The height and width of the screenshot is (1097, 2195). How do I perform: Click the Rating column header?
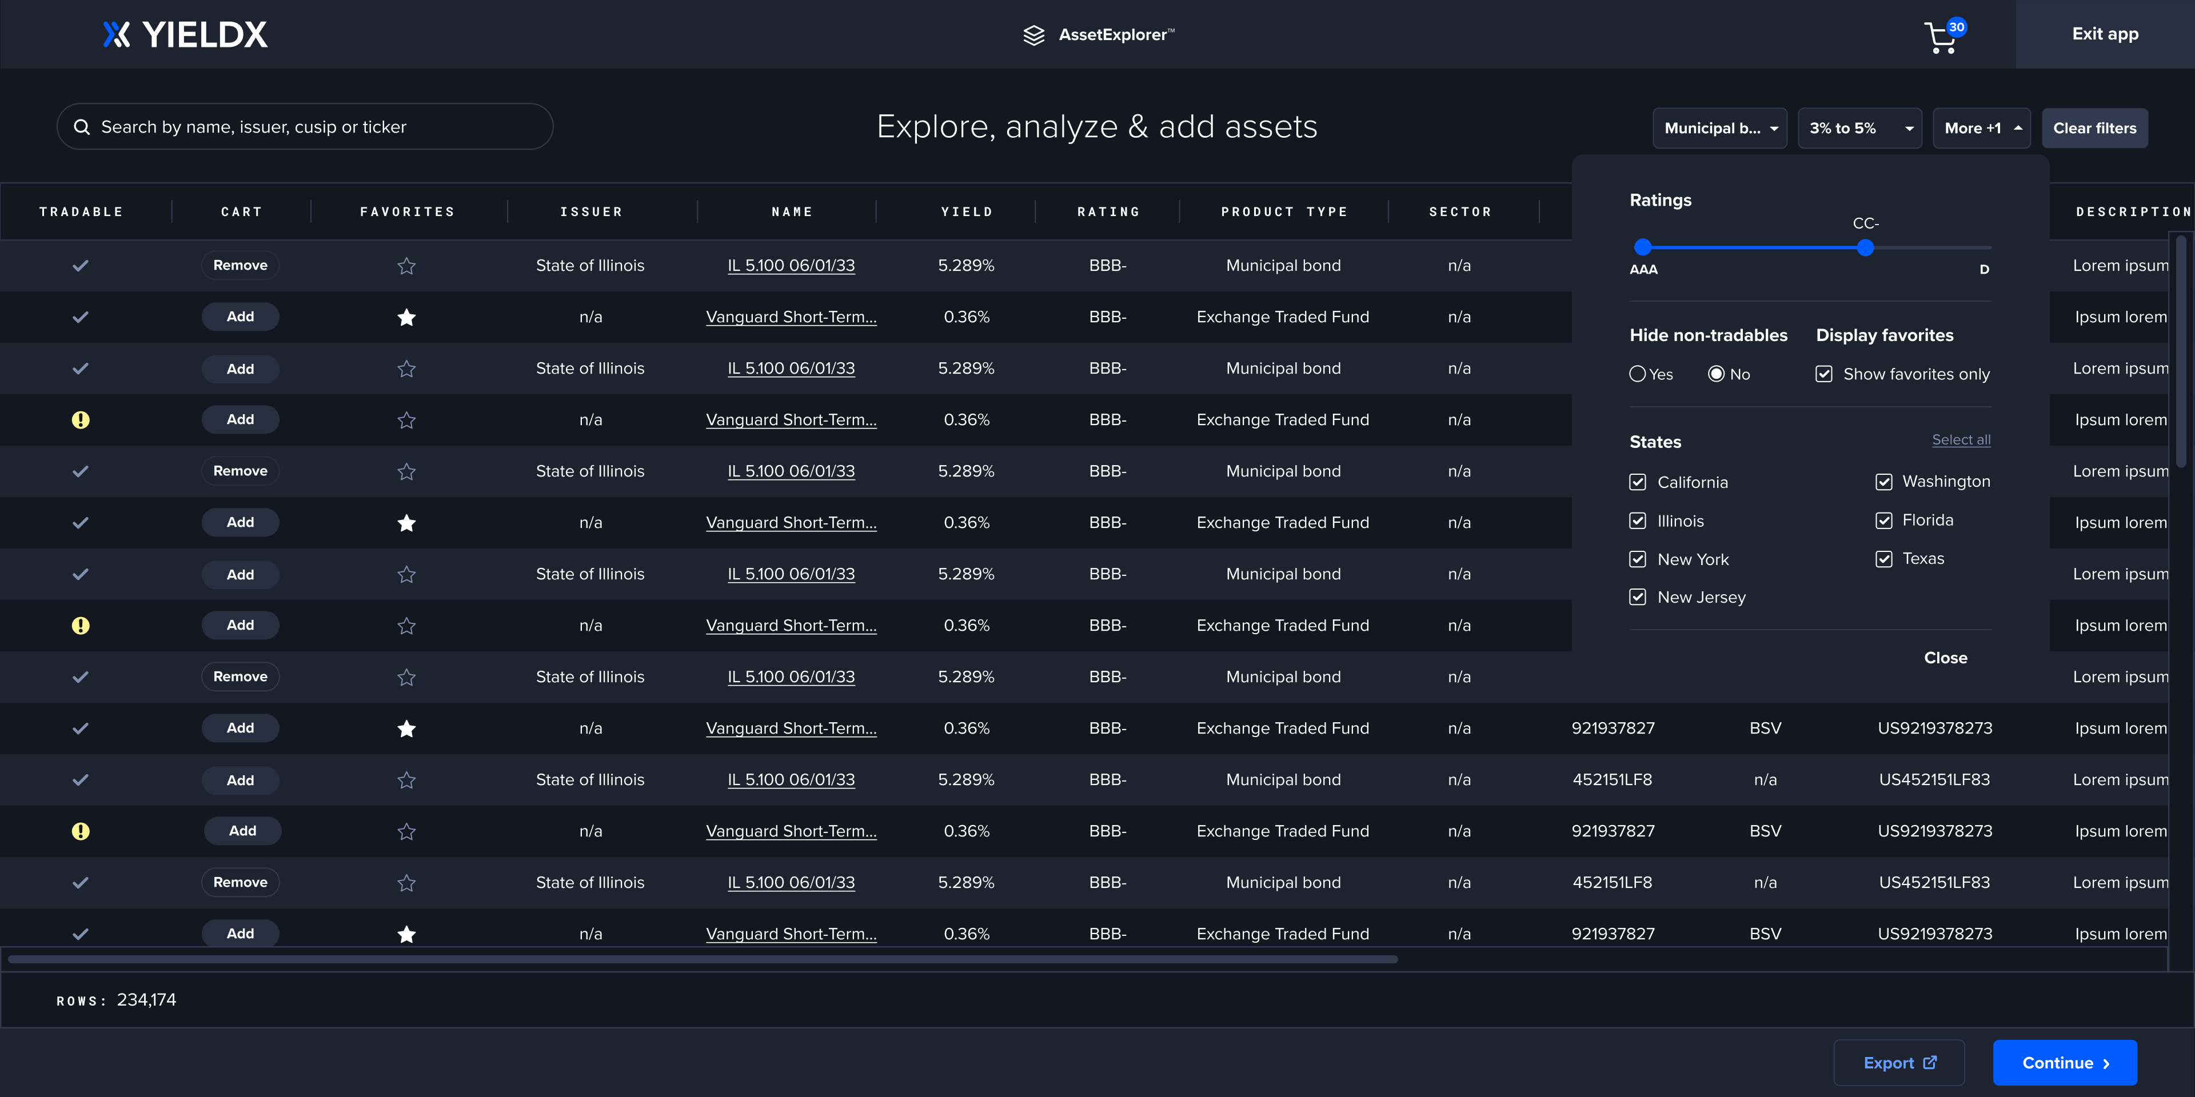[x=1108, y=211]
